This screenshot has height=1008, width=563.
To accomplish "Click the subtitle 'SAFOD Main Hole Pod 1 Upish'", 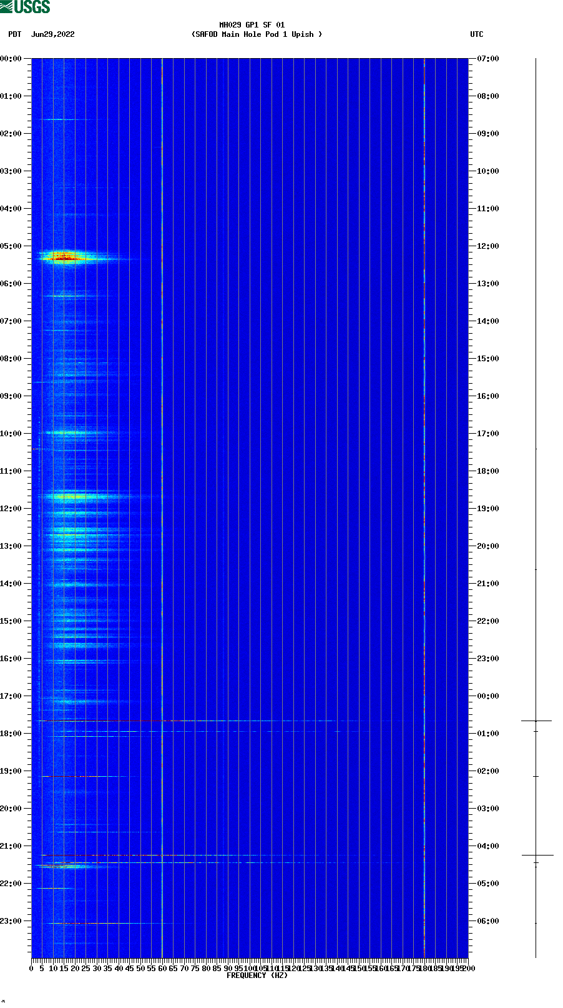I will tap(257, 34).
